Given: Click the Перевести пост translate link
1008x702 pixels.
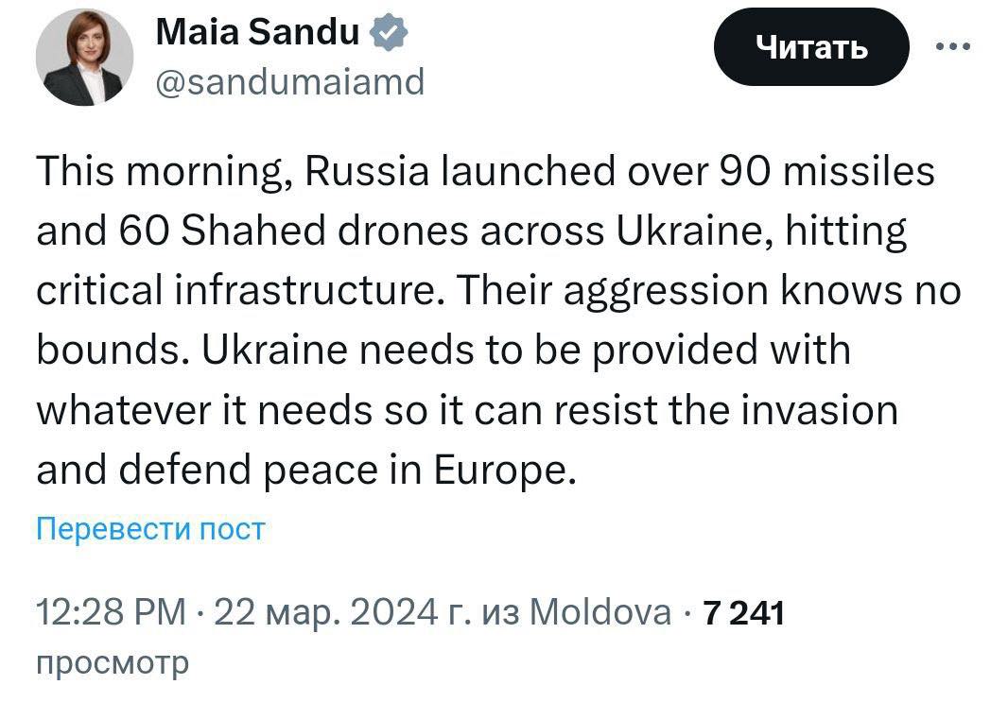Looking at the screenshot, I should pyautogui.click(x=150, y=529).
